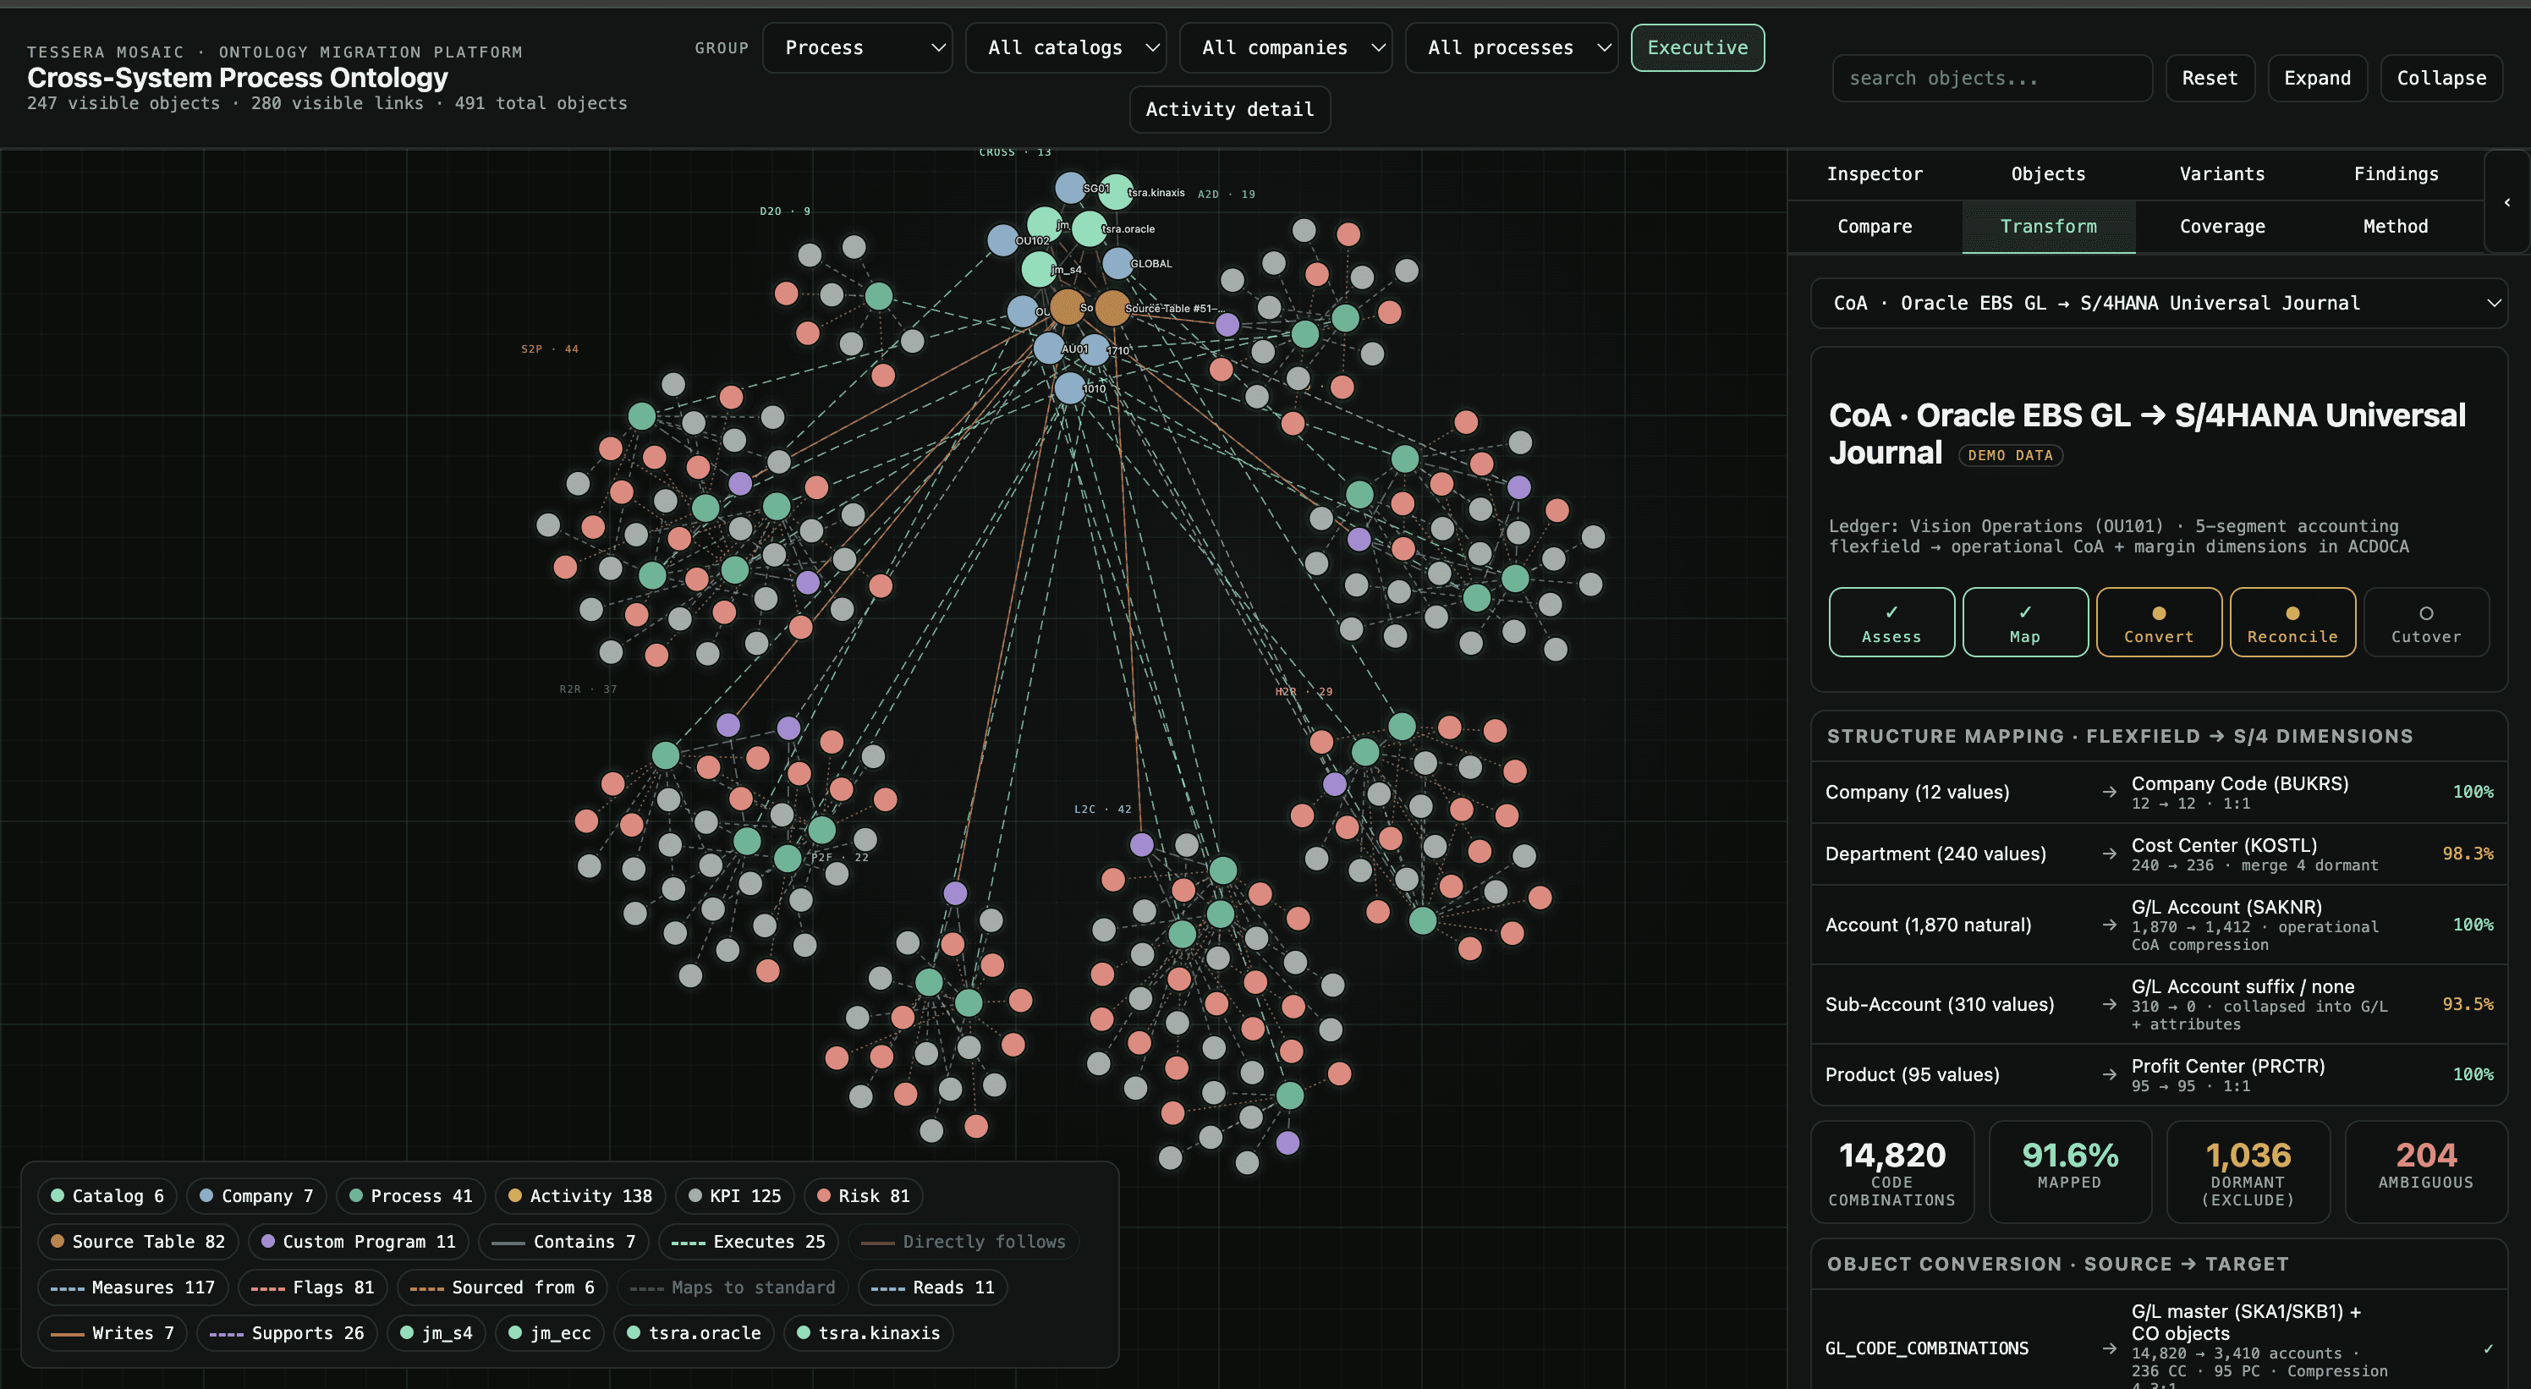Select the Assess stage step
Viewport: 2531px width, 1389px height.
[1891, 623]
